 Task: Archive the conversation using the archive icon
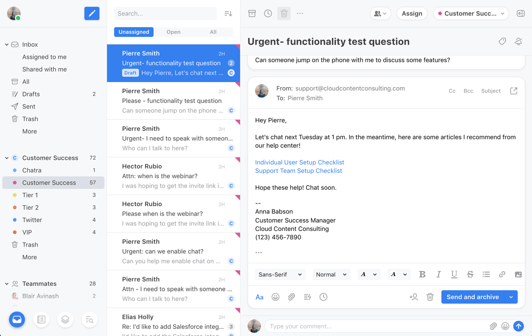[x=252, y=13]
